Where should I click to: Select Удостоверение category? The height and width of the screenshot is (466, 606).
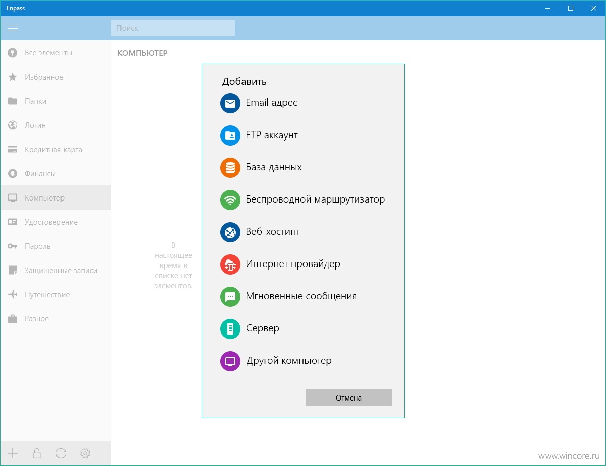click(55, 222)
